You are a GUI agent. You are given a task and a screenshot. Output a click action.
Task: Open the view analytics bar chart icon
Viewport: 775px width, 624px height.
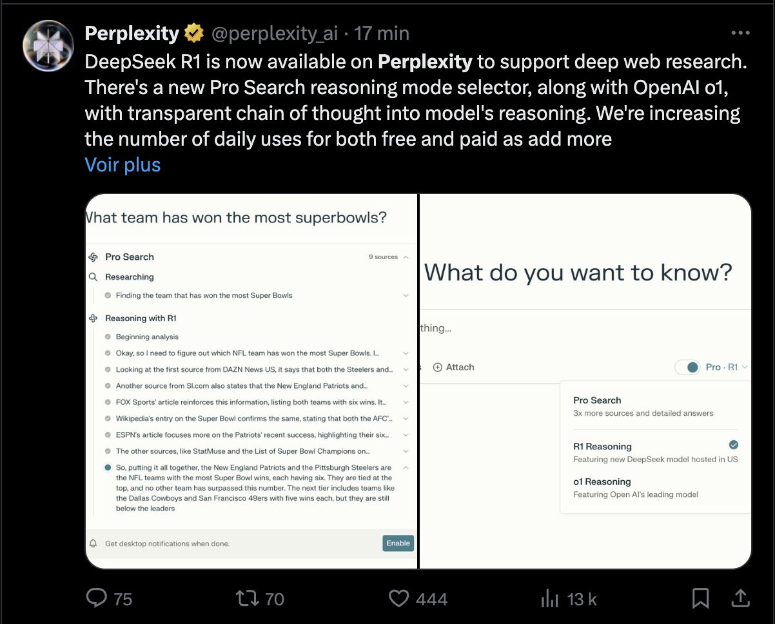click(x=550, y=599)
